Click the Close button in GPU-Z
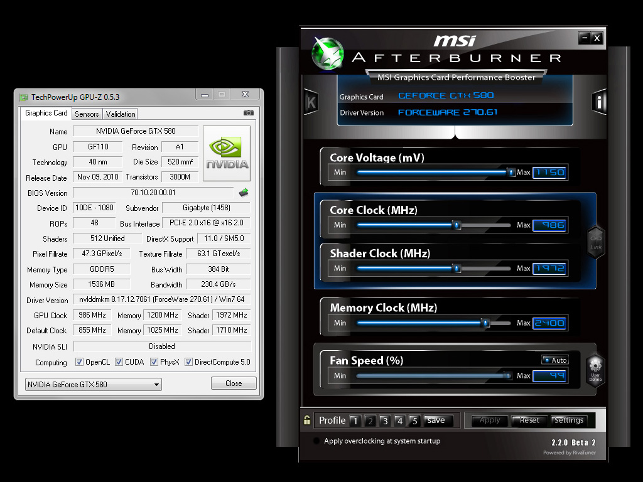The height and width of the screenshot is (482, 643). coord(234,383)
